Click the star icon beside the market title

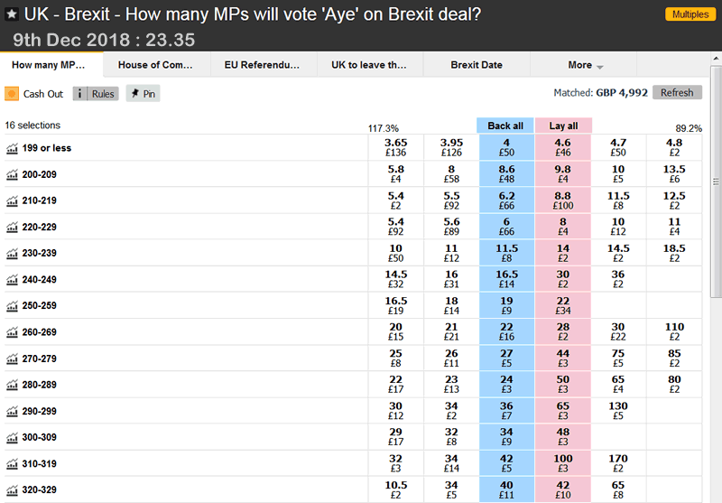click(x=12, y=14)
